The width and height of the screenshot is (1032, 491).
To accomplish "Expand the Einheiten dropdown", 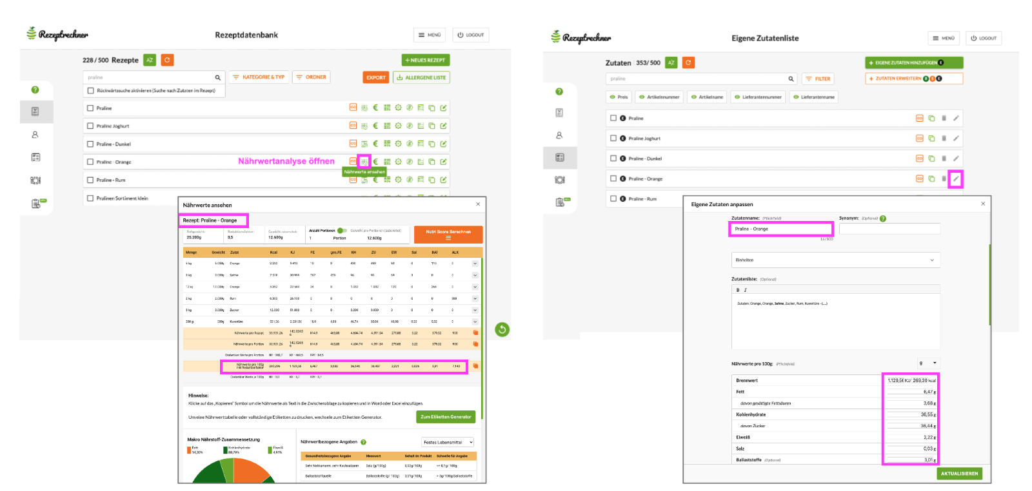I will [x=835, y=260].
